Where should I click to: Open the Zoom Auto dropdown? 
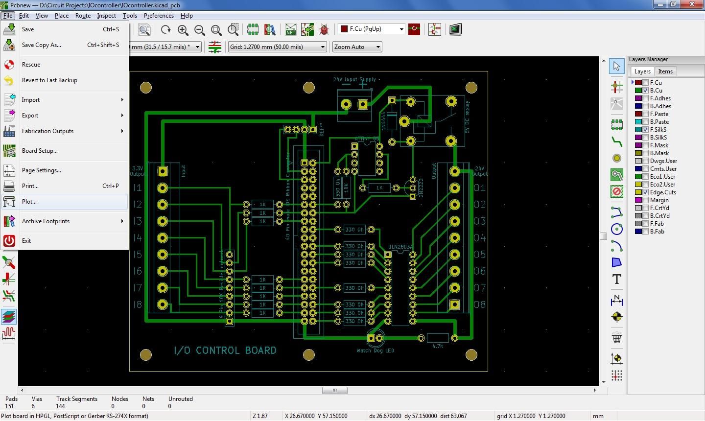tap(378, 47)
